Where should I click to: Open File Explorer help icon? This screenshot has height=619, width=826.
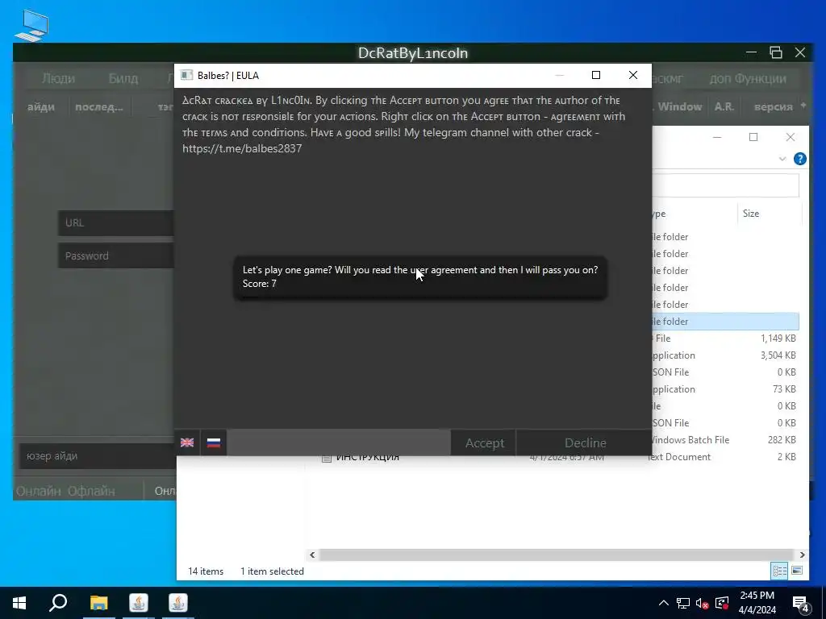point(799,159)
